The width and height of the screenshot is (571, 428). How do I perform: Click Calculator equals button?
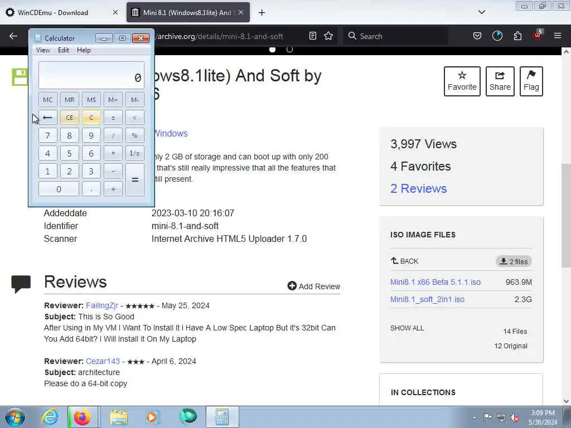click(135, 180)
